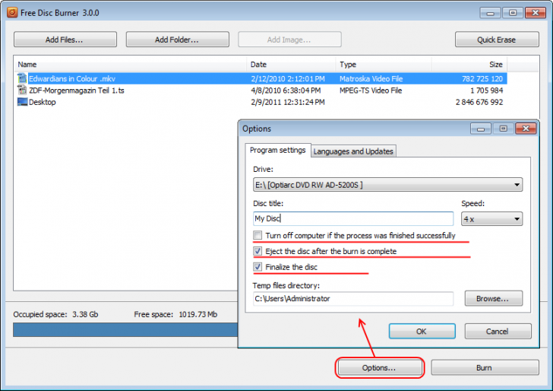Sort the list by Type column header
This screenshot has height=391, width=553.
click(384, 65)
